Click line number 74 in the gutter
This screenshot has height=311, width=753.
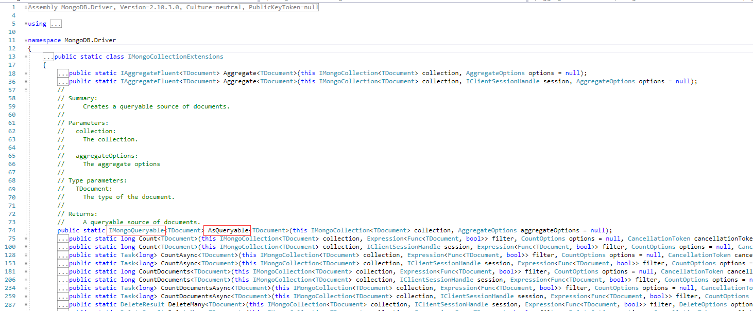pyautogui.click(x=12, y=230)
